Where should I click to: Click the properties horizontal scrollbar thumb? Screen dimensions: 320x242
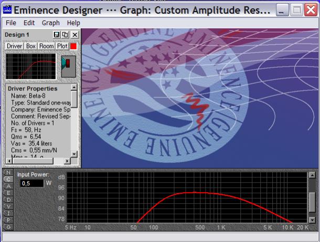[x=33, y=161]
